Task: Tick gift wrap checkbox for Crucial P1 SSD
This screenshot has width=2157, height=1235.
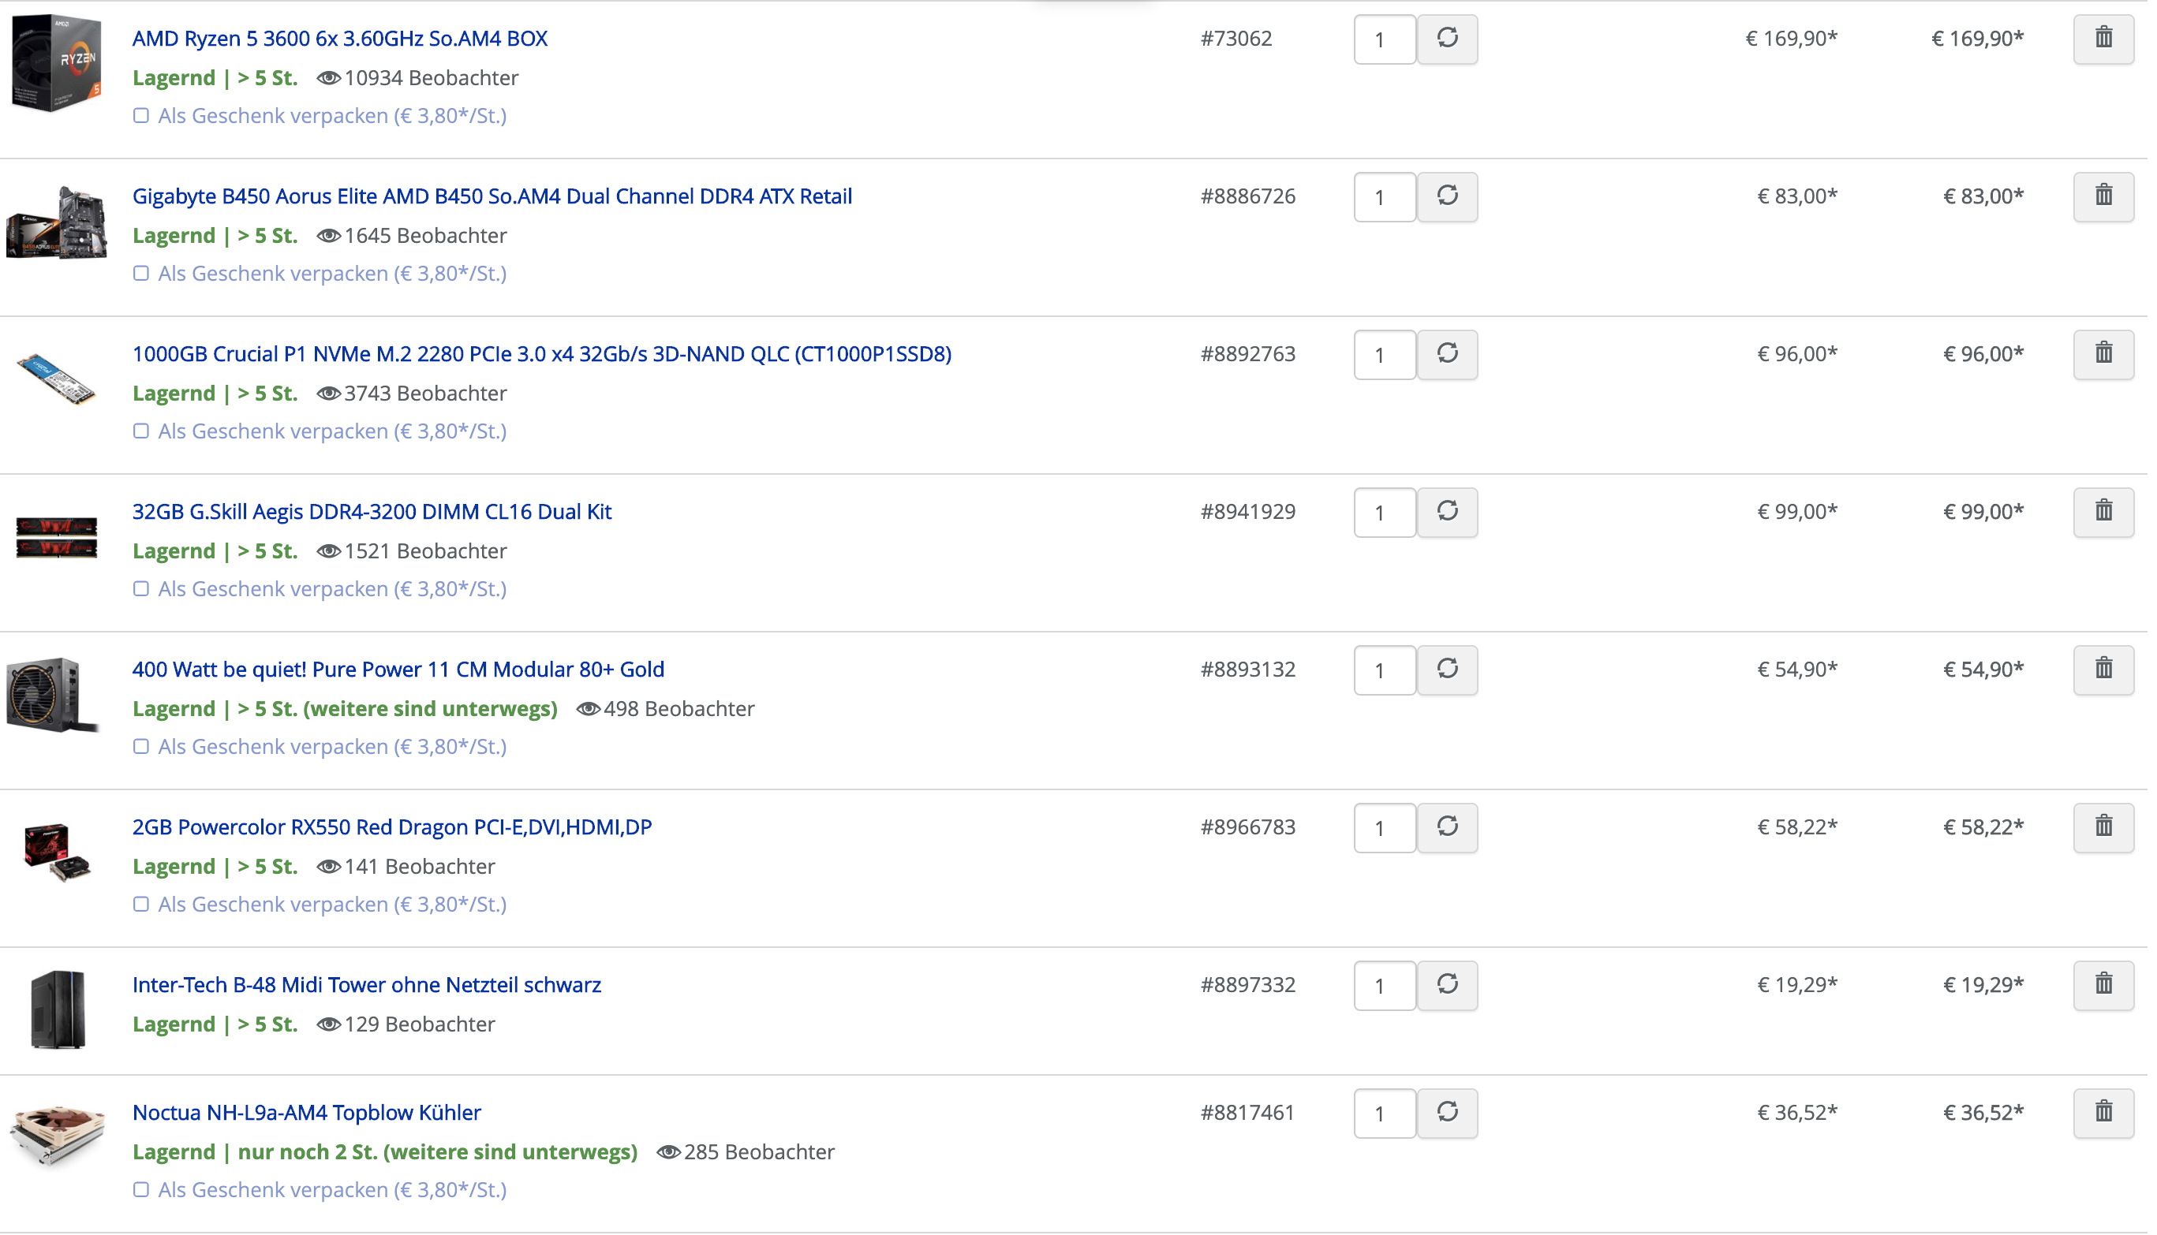Action: (142, 431)
